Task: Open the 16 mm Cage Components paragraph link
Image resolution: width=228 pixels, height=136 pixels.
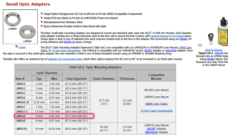Action: click(x=66, y=50)
